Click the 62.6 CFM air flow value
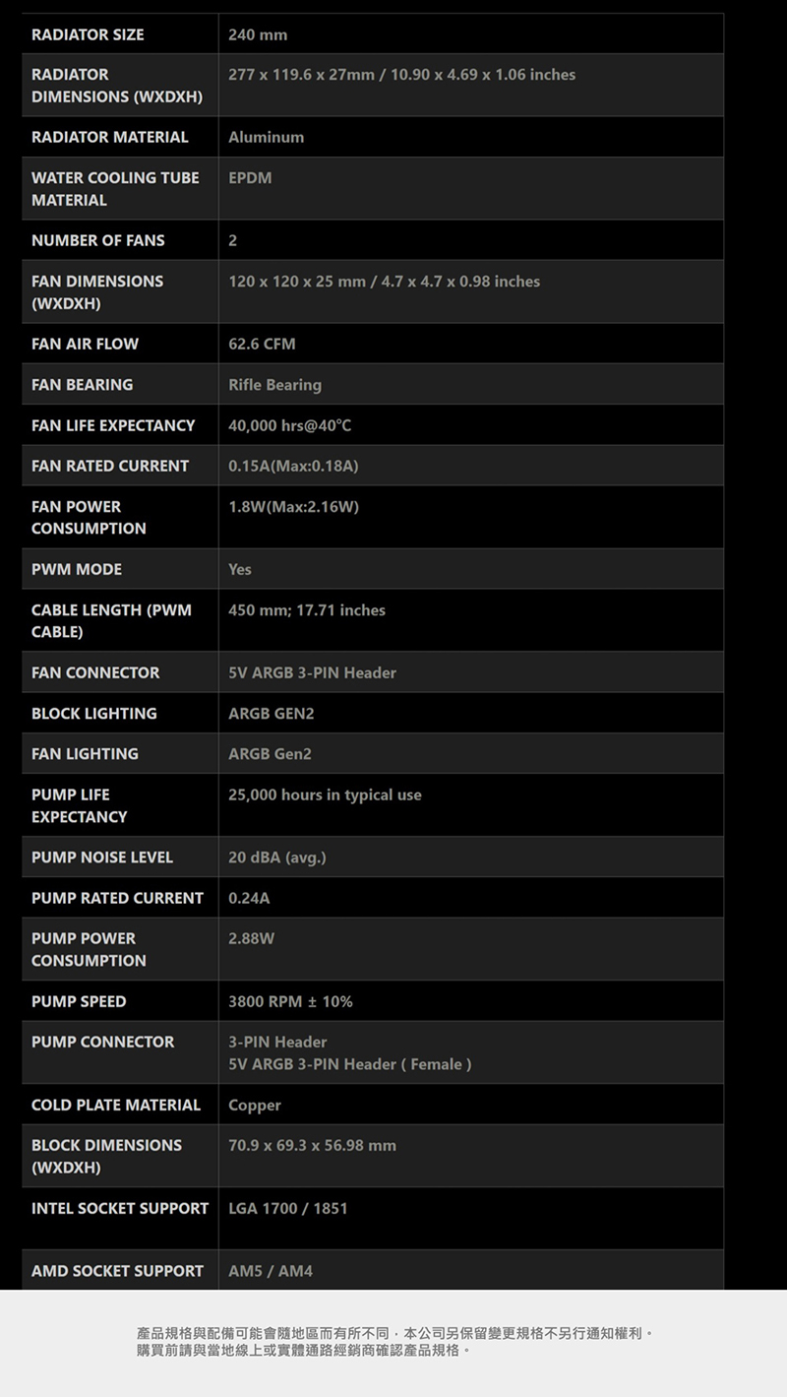 pos(262,344)
